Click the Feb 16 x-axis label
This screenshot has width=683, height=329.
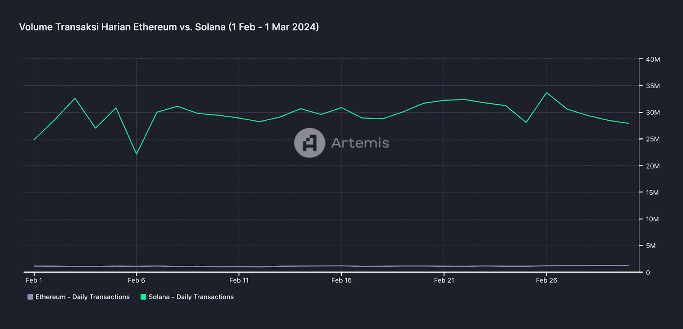[341, 280]
